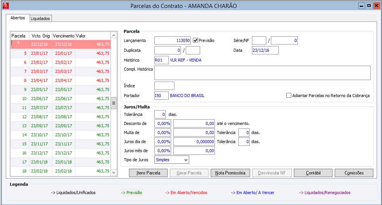This screenshot has width=382, height=205.
Task: Enable Adiantar Parcelas no Retorno da Cobrança
Action: point(289,95)
